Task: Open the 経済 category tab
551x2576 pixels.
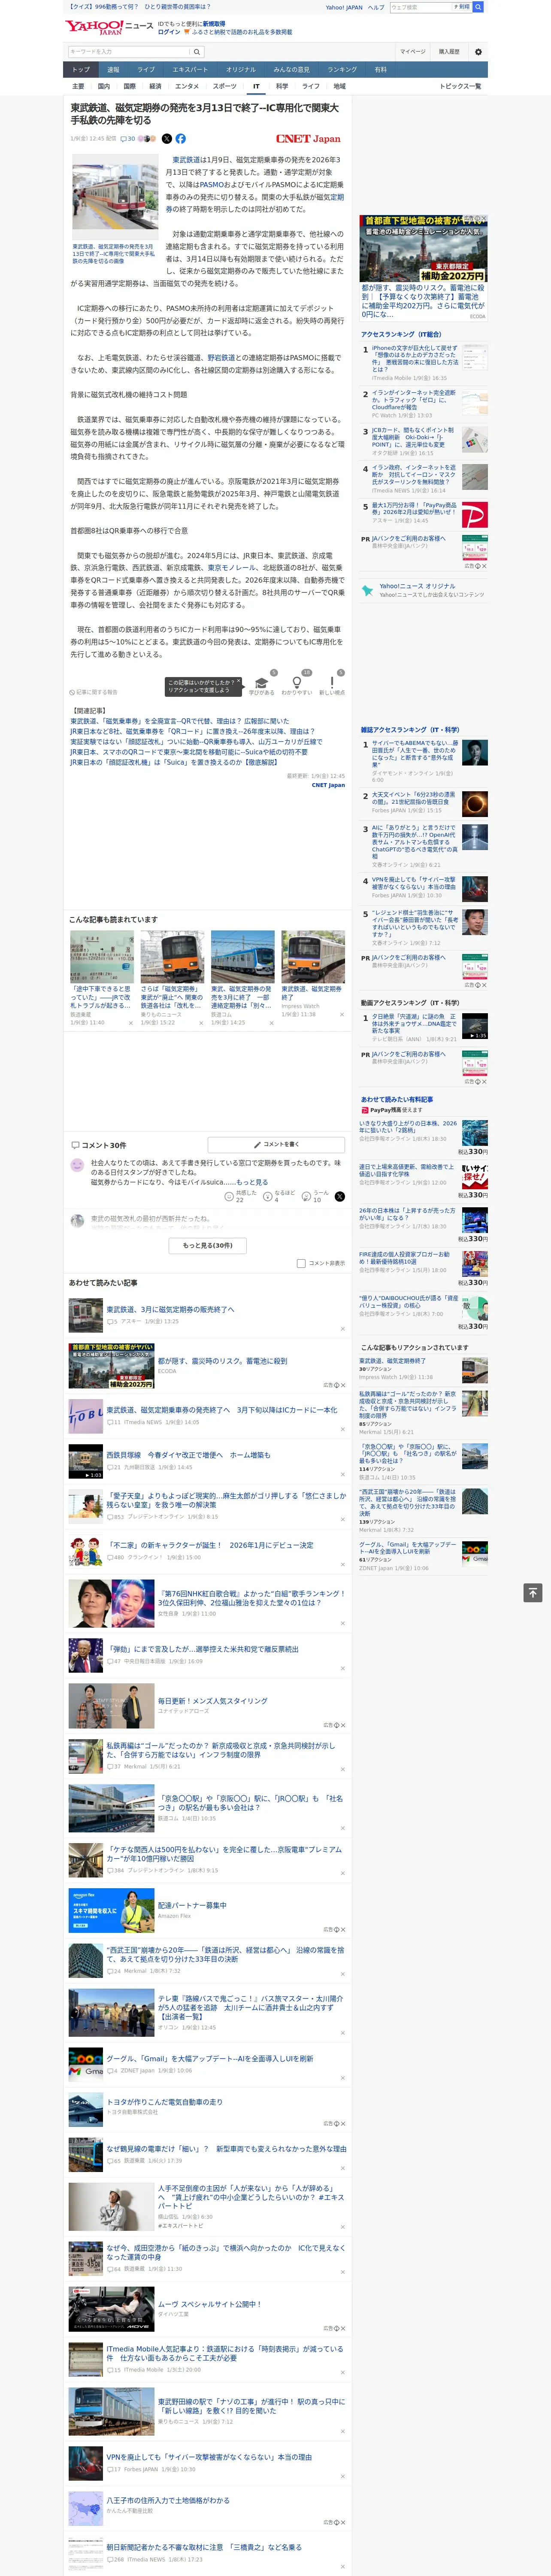Action: pos(155,86)
